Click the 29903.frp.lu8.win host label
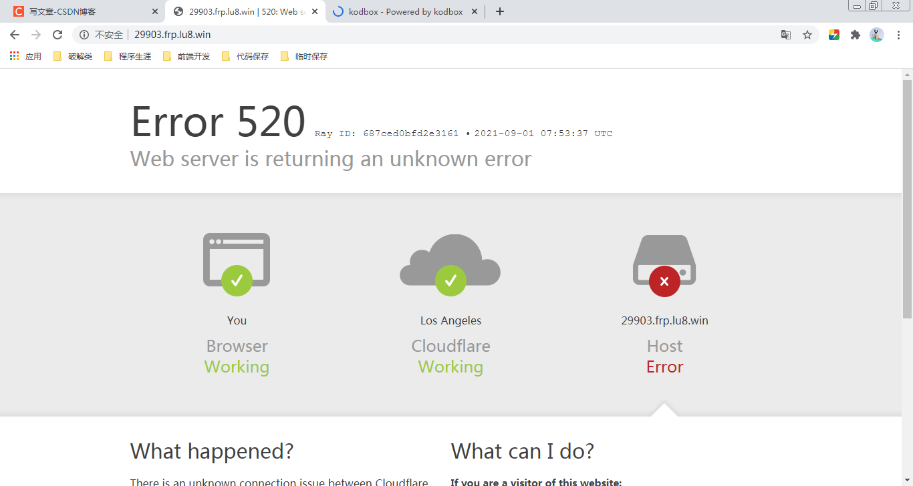This screenshot has width=913, height=486. click(664, 320)
